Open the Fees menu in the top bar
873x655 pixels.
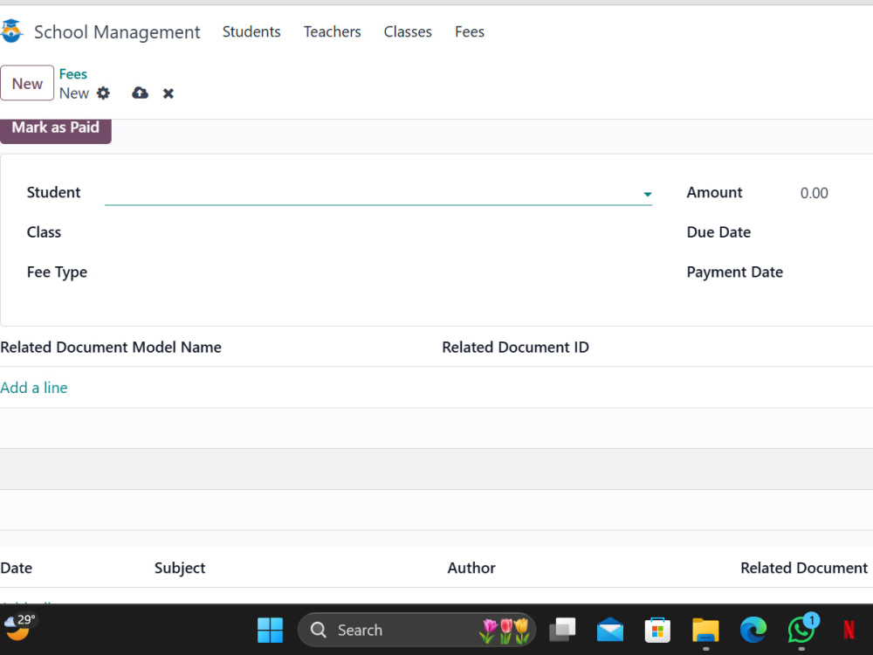click(x=470, y=31)
